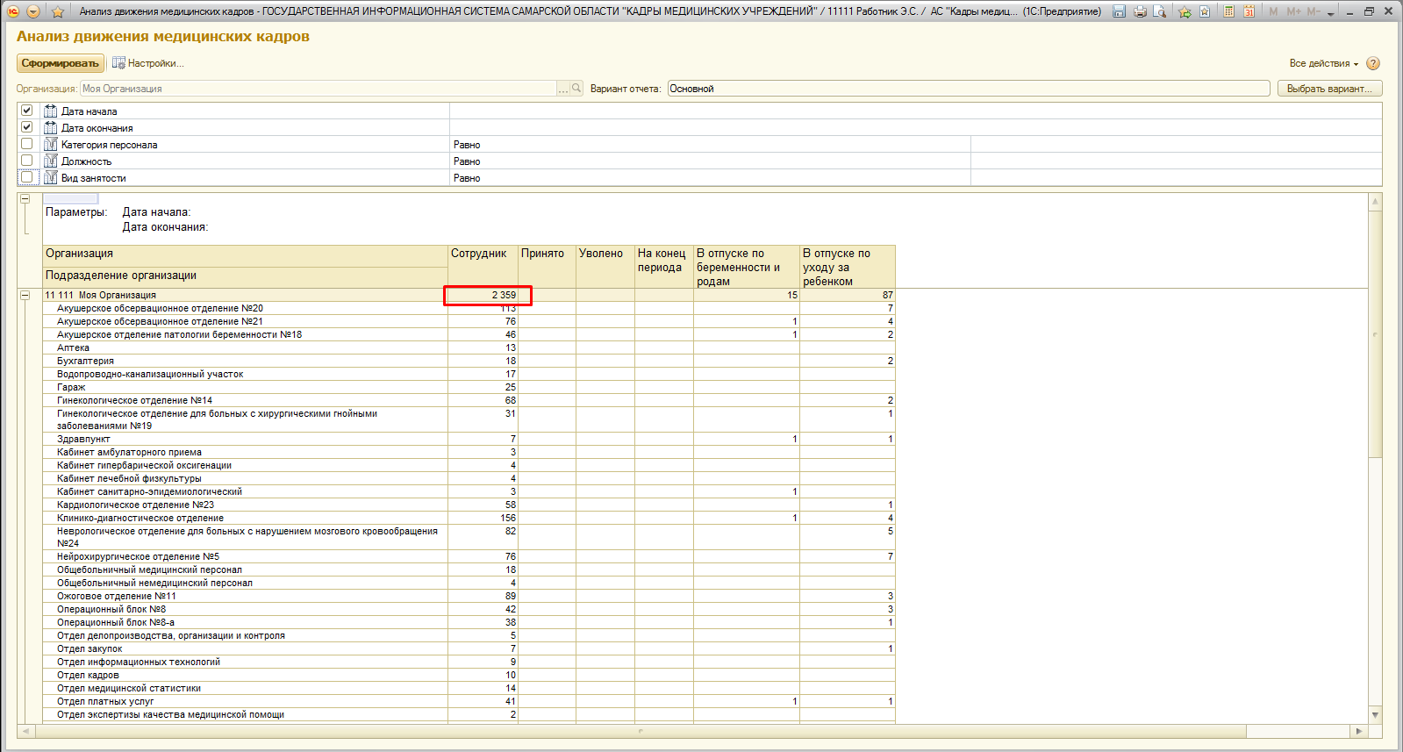This screenshot has height=752, width=1403.
Task: Click the search icon in Организация field
Action: click(x=576, y=88)
